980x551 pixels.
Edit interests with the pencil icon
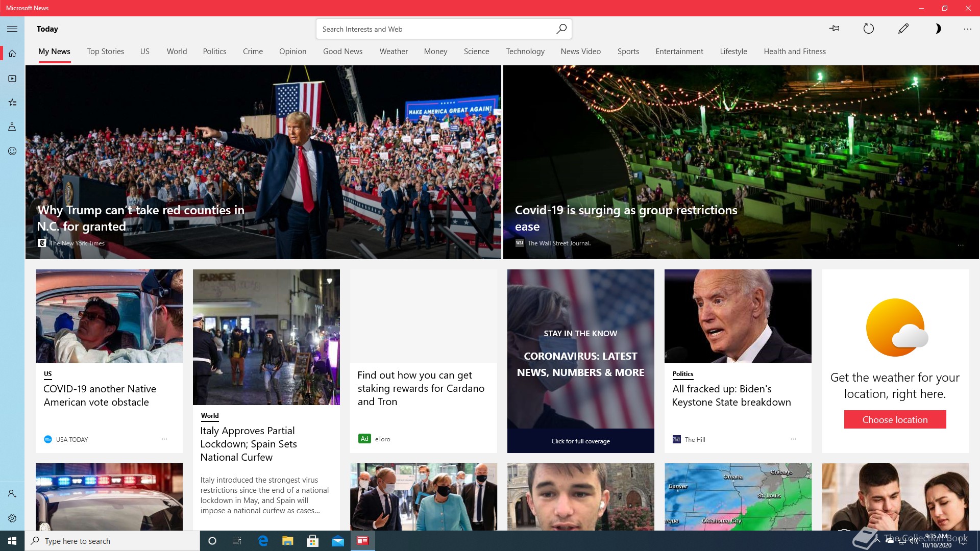coord(903,29)
